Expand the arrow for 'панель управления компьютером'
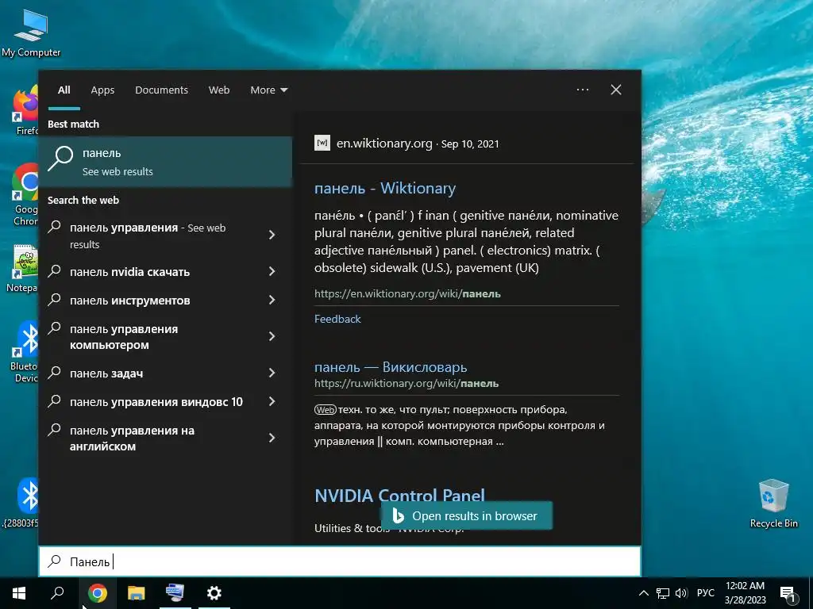 click(x=272, y=336)
